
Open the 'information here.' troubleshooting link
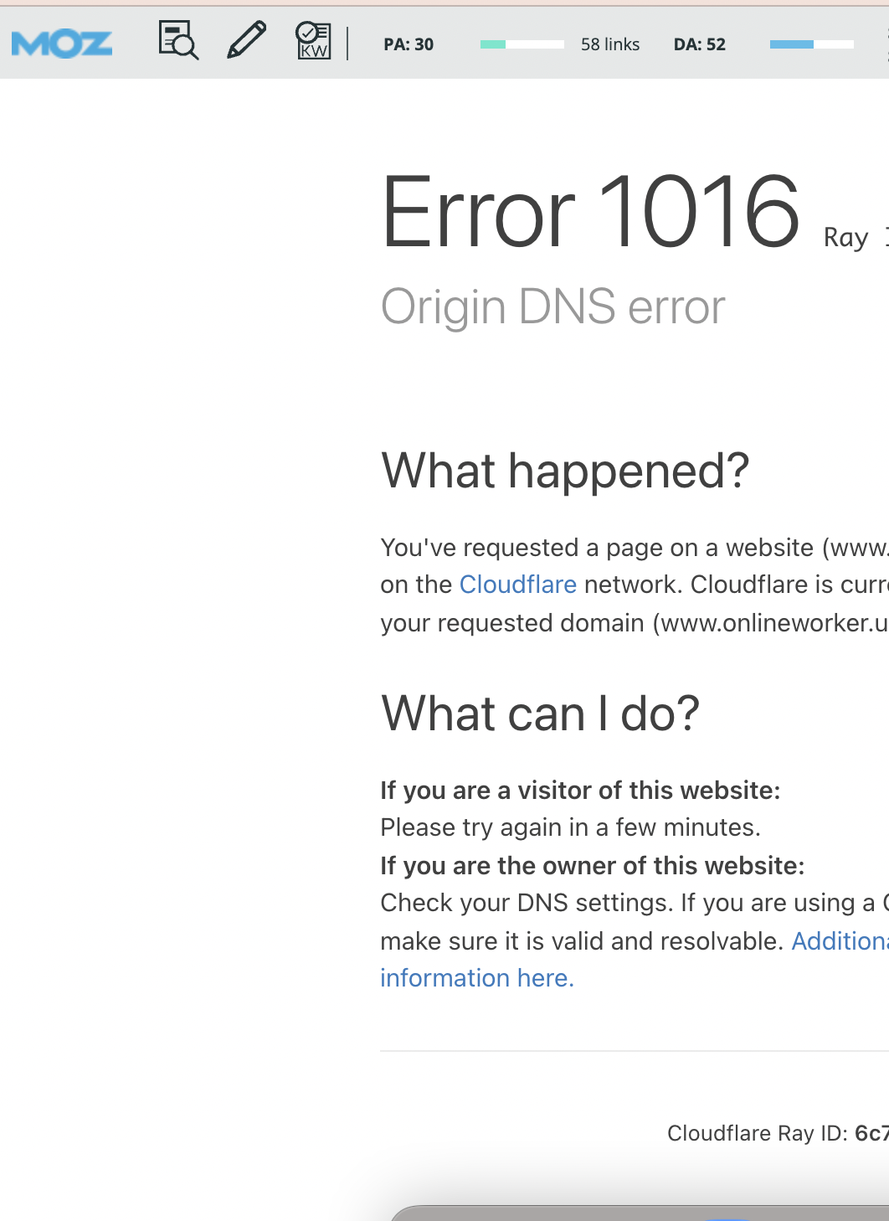[x=477, y=978]
